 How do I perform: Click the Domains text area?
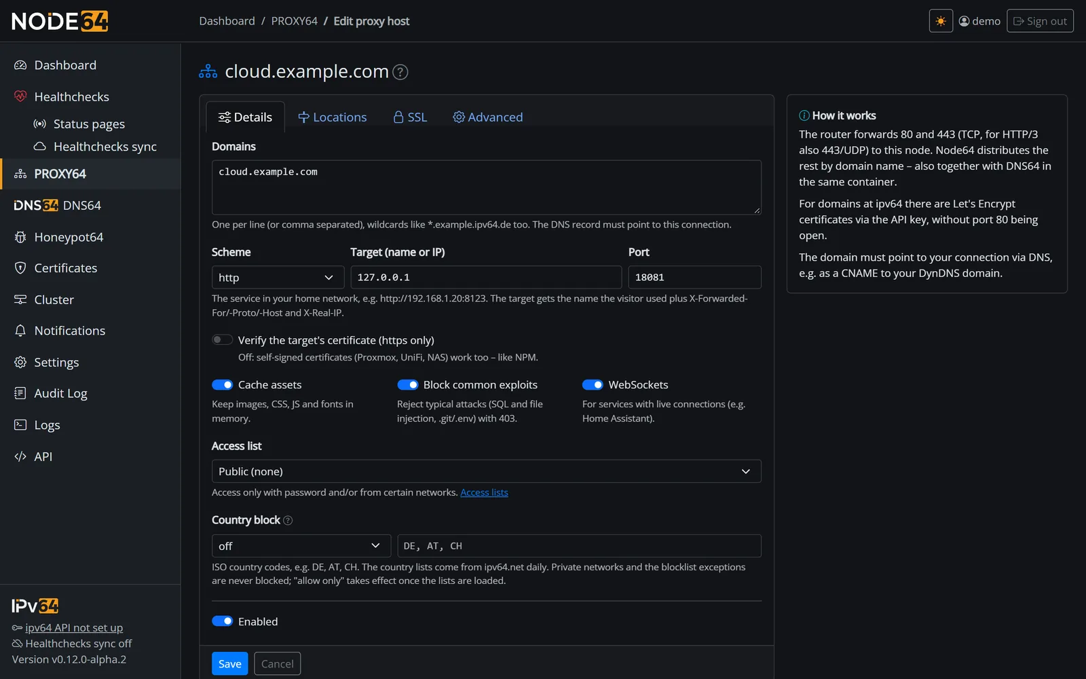(x=486, y=187)
